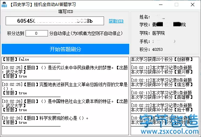Click the 【答题】false log line

pyautogui.click(x=15, y=59)
